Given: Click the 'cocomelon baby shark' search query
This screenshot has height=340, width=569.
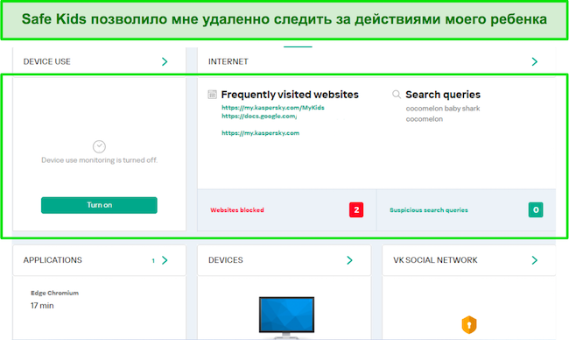Looking at the screenshot, I should 443,109.
